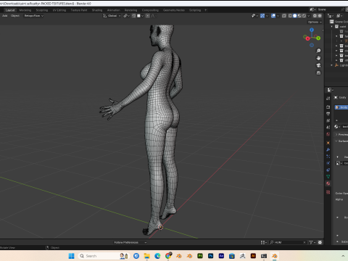Toggle the show gizmo button
This screenshot has height=261, width=348.
(x=262, y=16)
